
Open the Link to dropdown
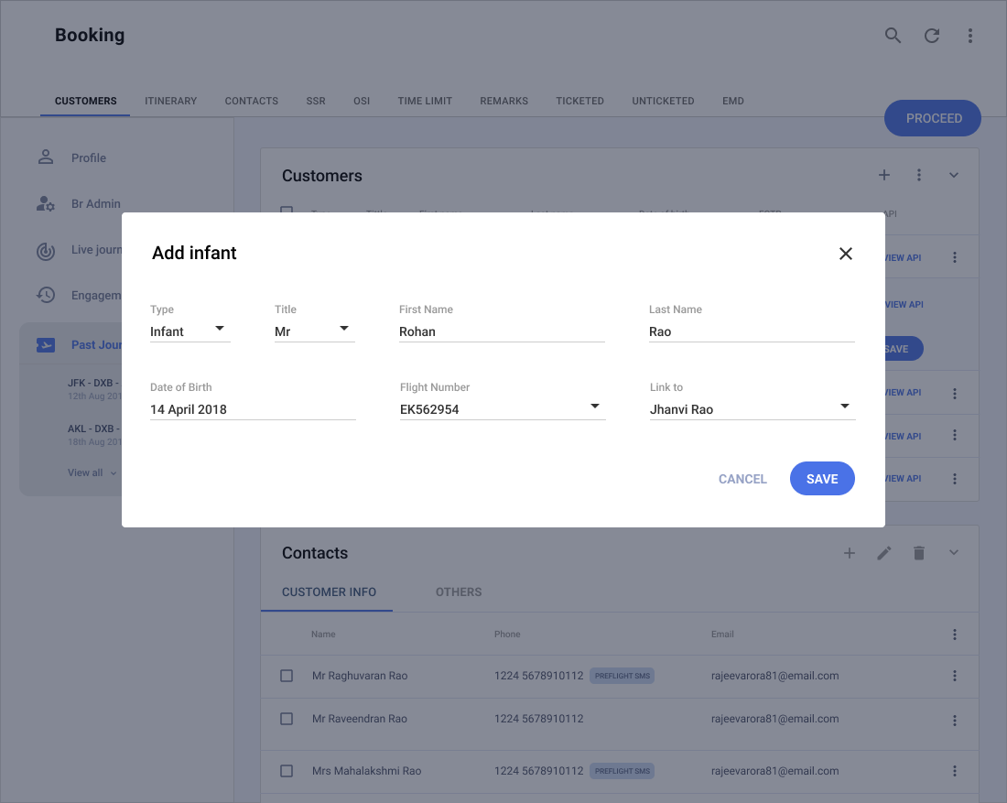click(753, 409)
